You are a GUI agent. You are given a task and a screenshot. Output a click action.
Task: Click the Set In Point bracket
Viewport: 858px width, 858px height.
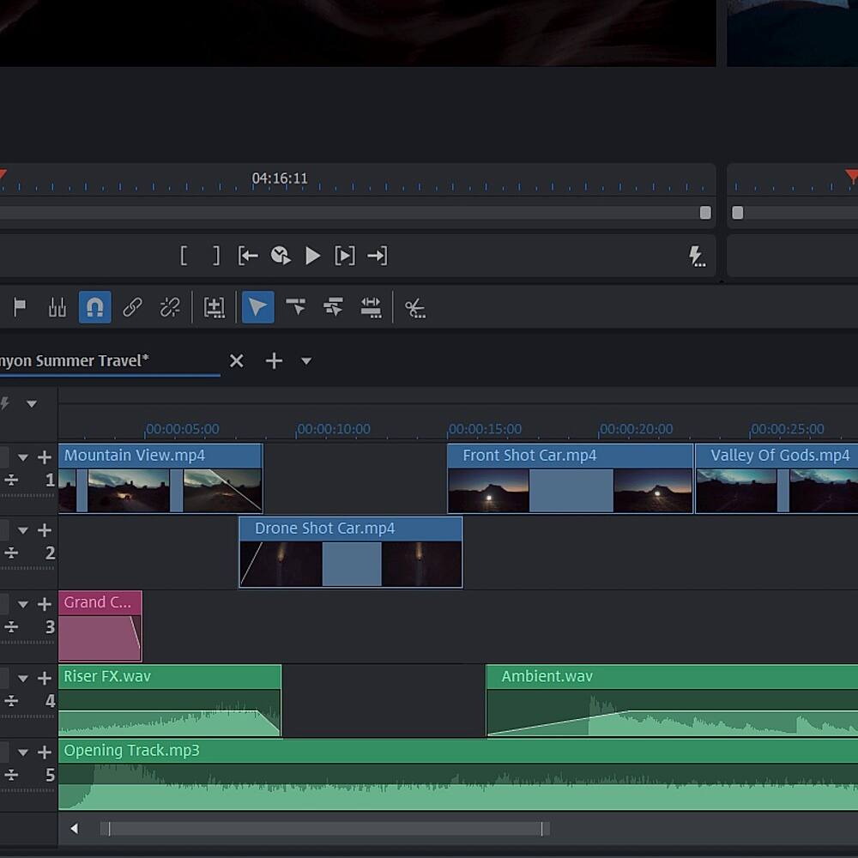pos(184,256)
